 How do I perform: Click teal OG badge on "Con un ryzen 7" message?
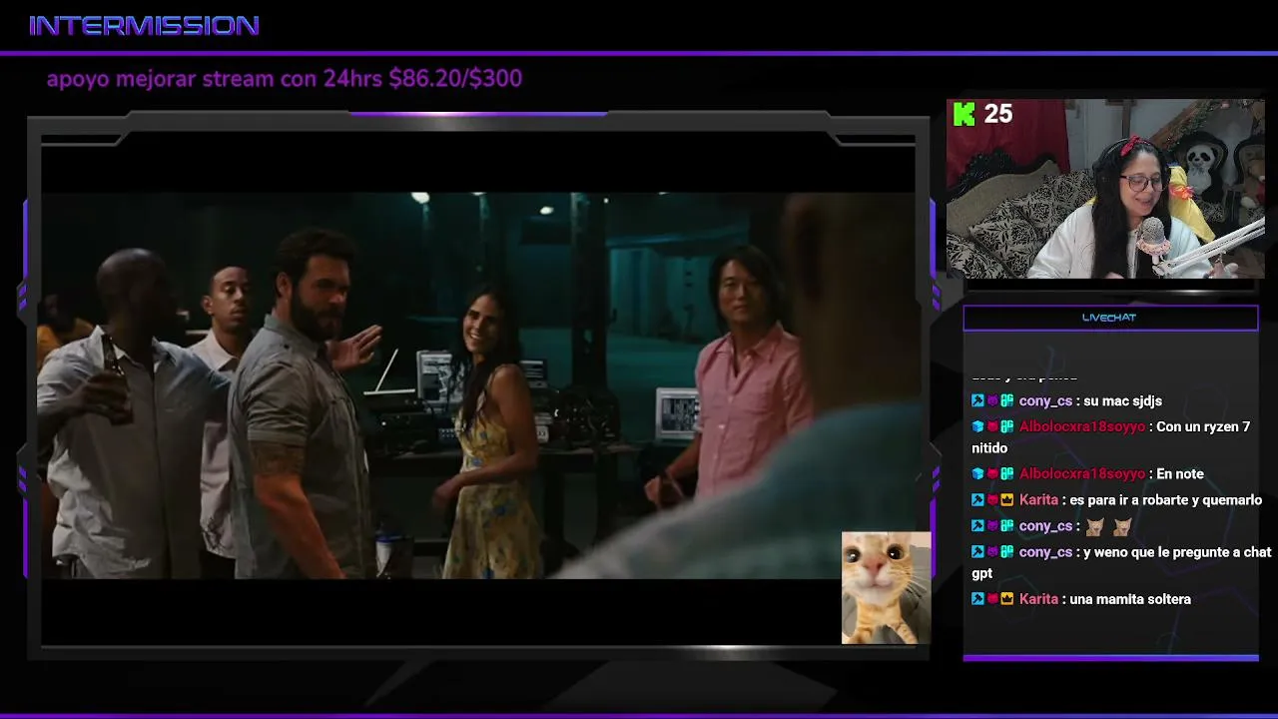click(x=1007, y=427)
